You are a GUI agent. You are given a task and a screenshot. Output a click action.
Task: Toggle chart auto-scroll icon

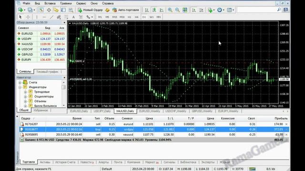point(194,10)
